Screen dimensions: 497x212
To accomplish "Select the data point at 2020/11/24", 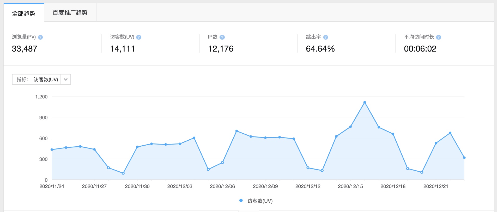I will coord(52,149).
